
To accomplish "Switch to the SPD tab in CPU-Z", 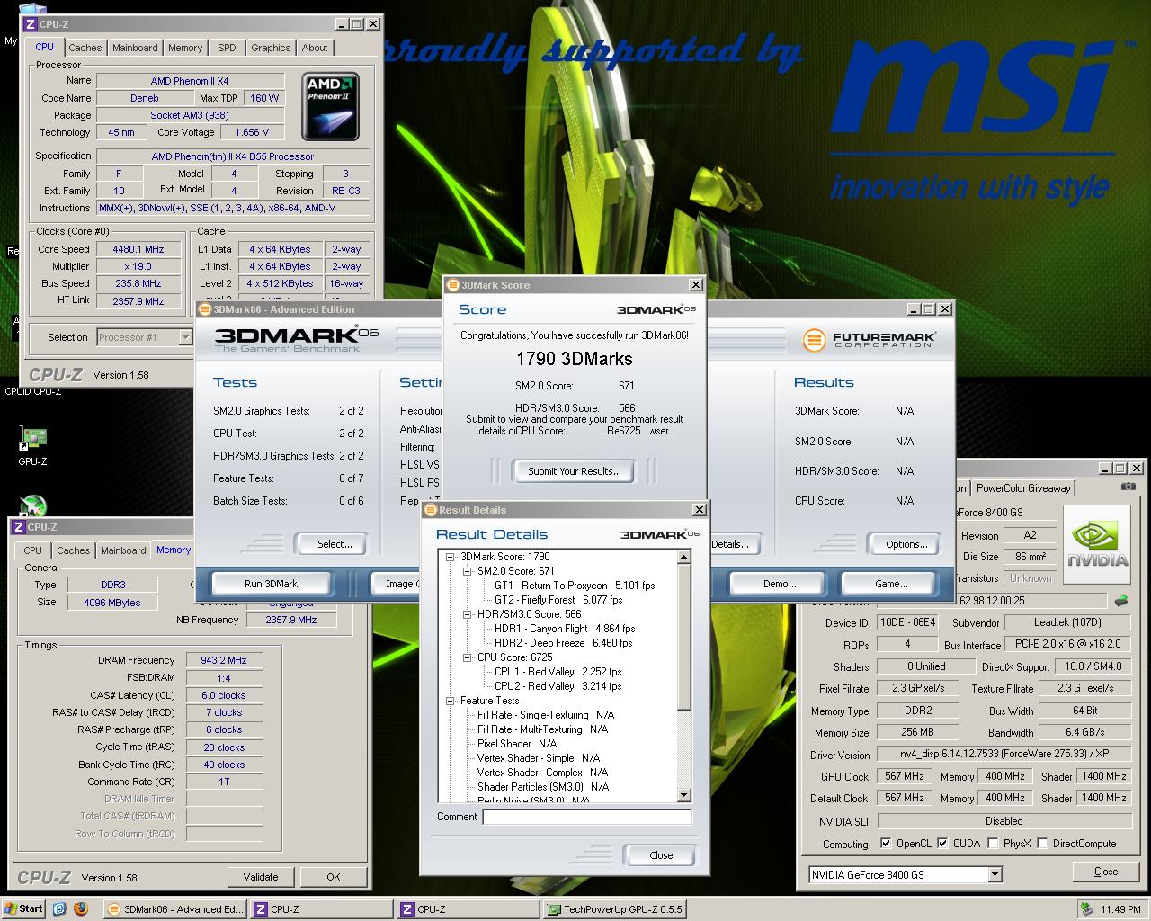I will coord(228,48).
